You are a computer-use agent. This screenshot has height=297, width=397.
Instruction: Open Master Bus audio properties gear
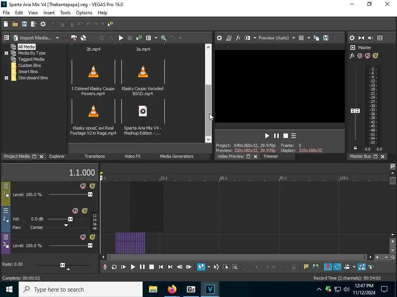tap(352, 38)
